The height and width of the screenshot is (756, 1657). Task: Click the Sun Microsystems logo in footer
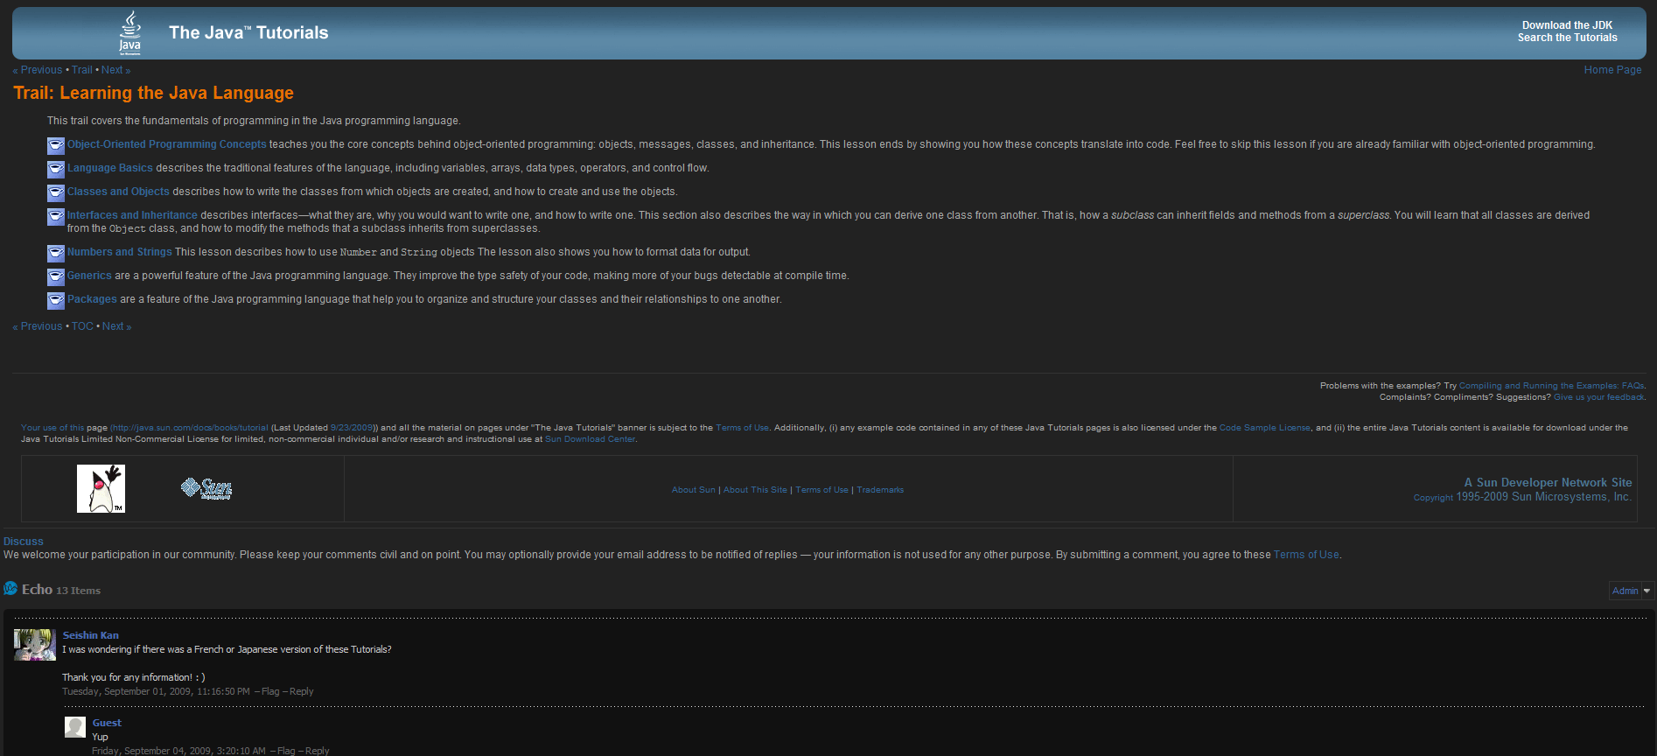(x=206, y=488)
